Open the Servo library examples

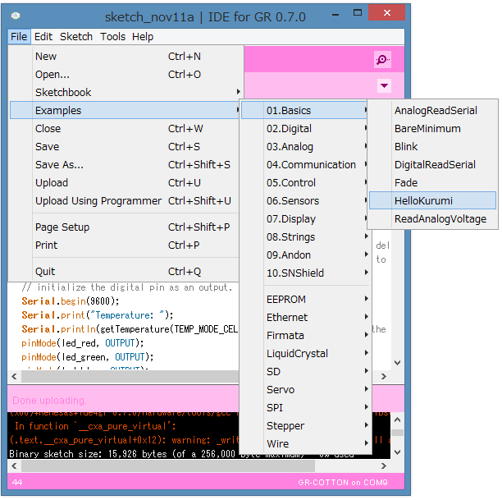tap(281, 389)
